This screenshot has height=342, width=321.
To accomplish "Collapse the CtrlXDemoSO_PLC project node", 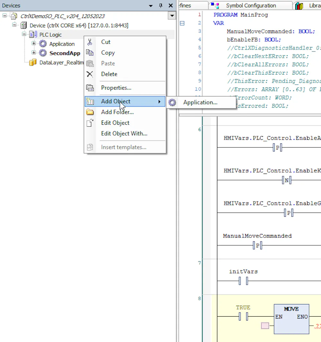I will (x=4, y=15).
